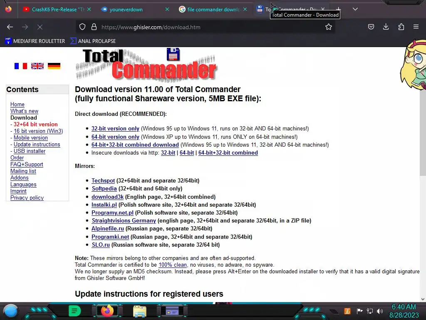Click the page vertical scrollbar thumb
This screenshot has width=426, height=320.
coord(423,133)
